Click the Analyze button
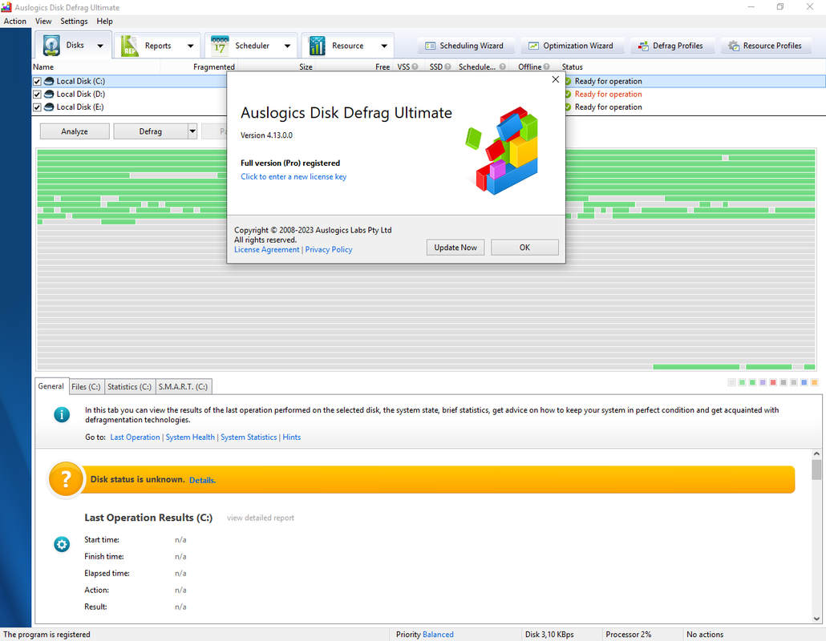 75,131
